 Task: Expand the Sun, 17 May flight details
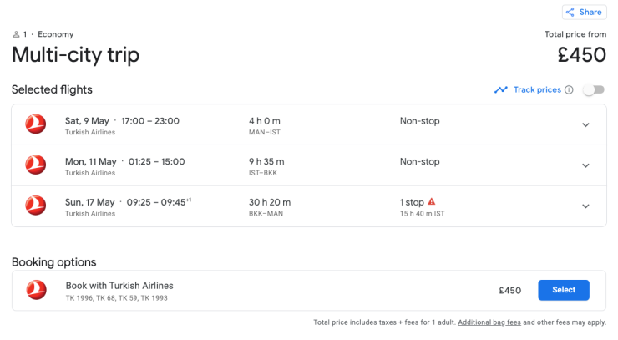point(585,206)
